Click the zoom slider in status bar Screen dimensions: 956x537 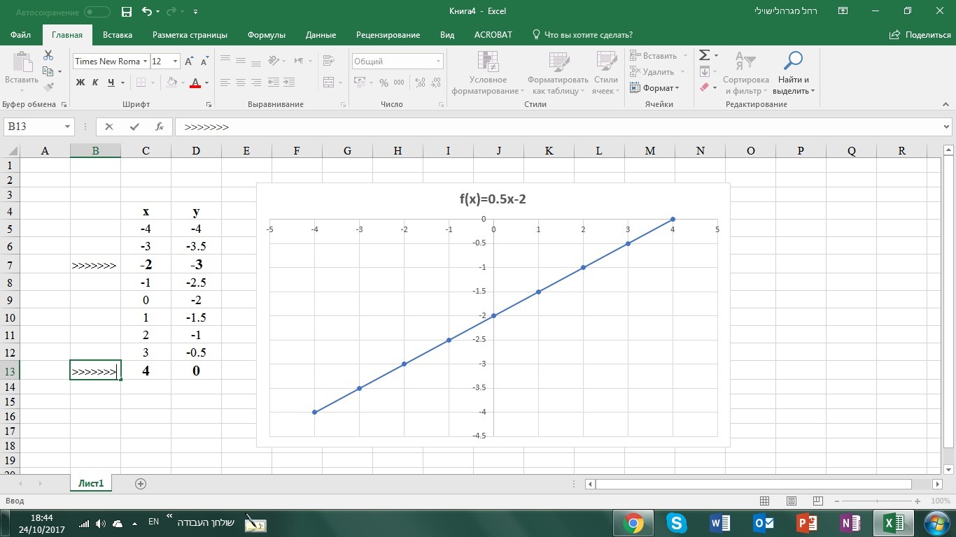pyautogui.click(x=877, y=501)
